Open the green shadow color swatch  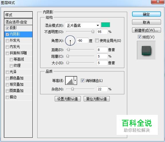[x=105, y=25]
